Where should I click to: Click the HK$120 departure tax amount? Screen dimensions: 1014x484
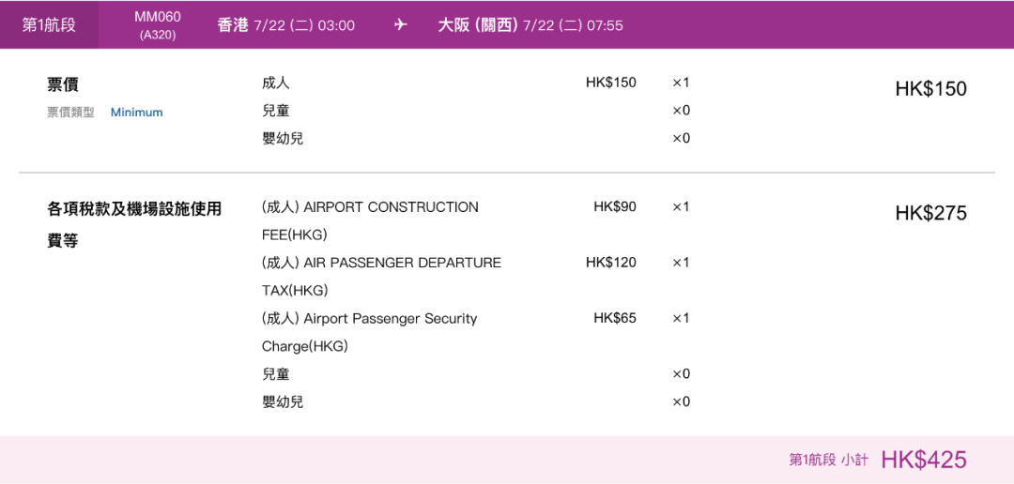(610, 263)
